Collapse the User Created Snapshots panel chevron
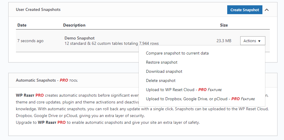The image size is (284, 140). [267, 10]
